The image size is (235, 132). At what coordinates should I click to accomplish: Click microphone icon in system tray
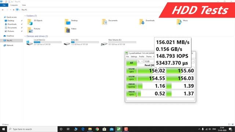(x=203, y=129)
